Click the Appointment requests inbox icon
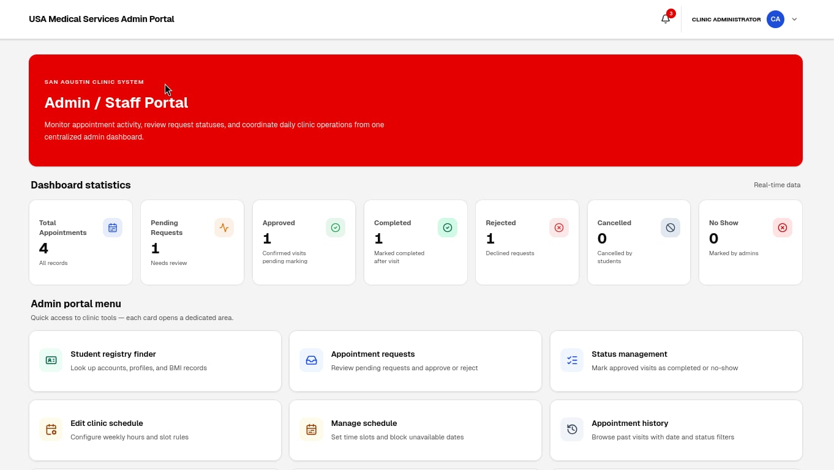Screen dimensions: 834x470 (311, 360)
